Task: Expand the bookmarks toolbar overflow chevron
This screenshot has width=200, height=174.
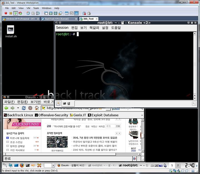Action: 142,115
